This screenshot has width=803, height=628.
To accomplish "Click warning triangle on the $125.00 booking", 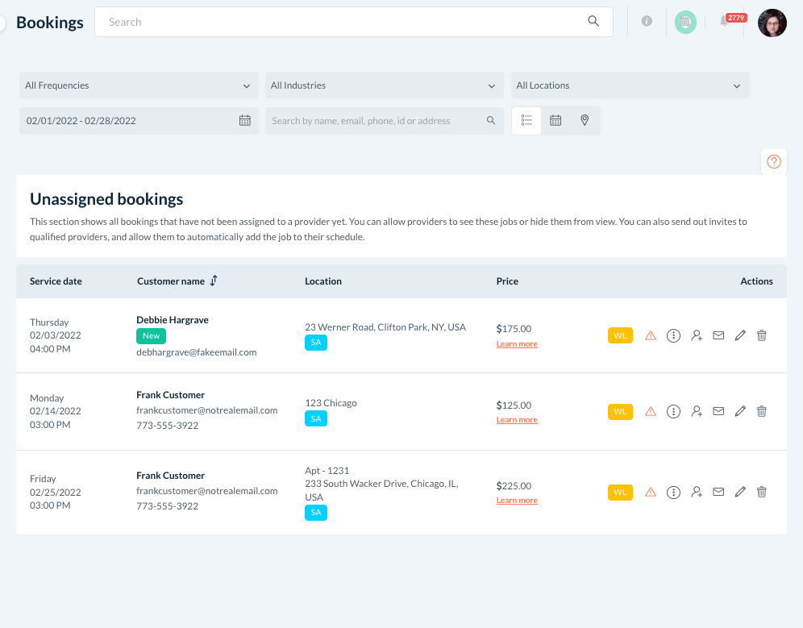I will (x=651, y=411).
